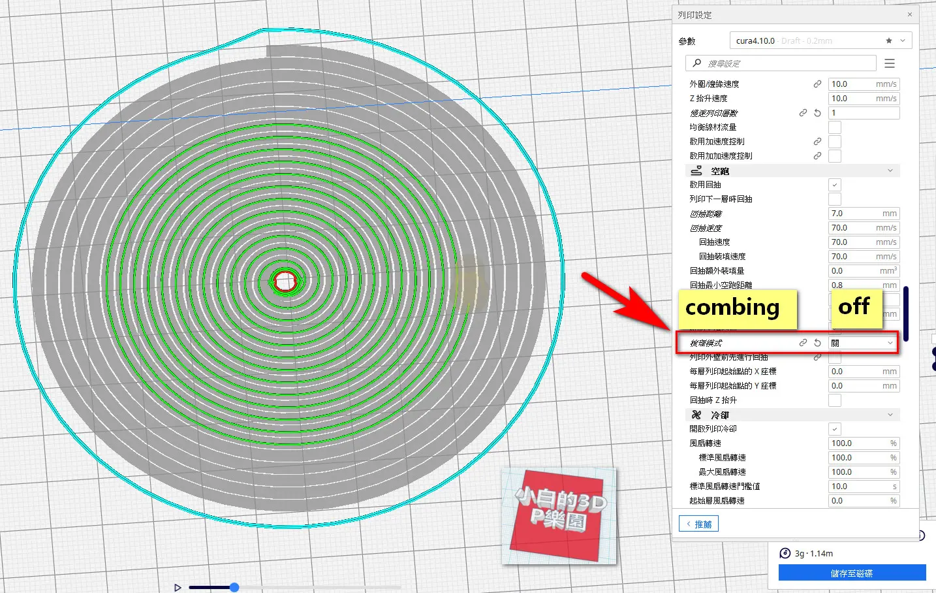Click link icon beside 外圈/縫隙速度
The width and height of the screenshot is (936, 593).
[x=817, y=84]
